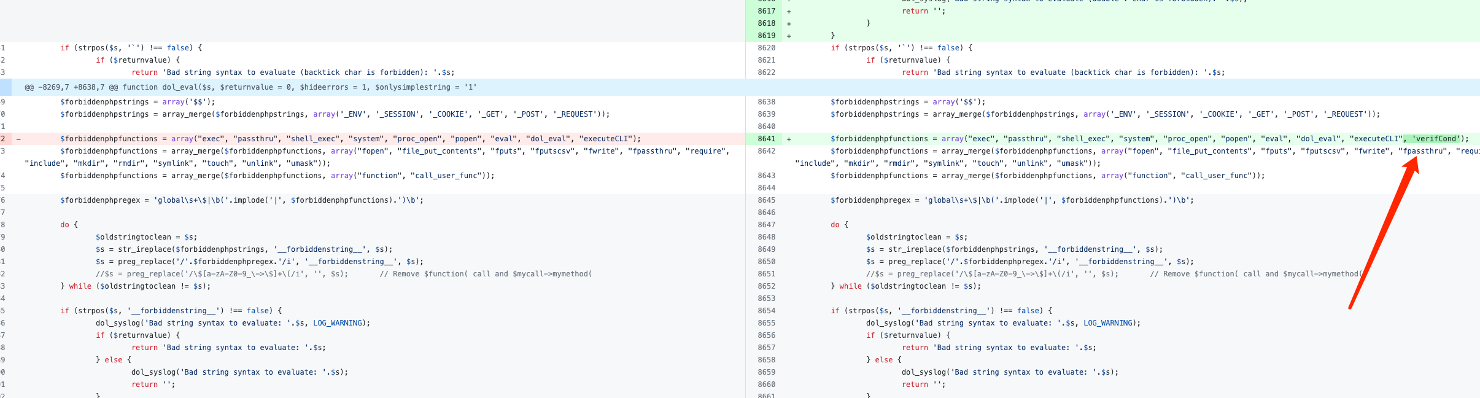Click line number 8655
Image resolution: width=1480 pixels, height=398 pixels.
click(766, 323)
